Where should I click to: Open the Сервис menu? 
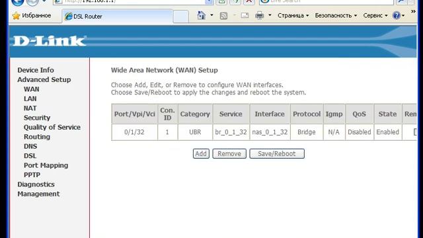pyautogui.click(x=375, y=15)
